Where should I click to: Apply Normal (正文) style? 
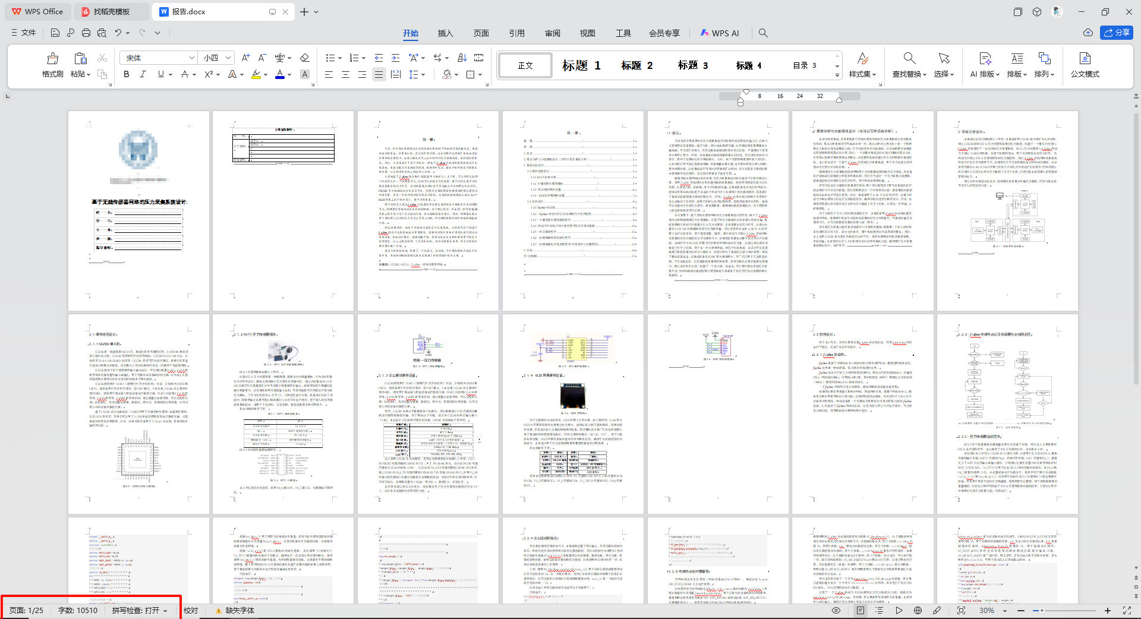pyautogui.click(x=525, y=65)
